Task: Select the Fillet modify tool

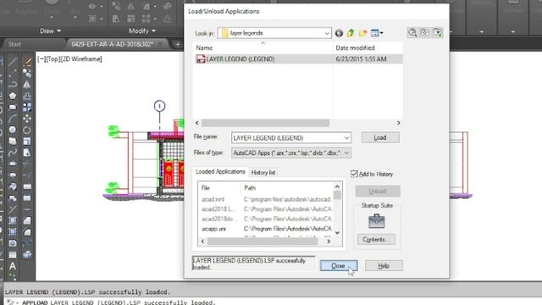Action: tap(27, 232)
